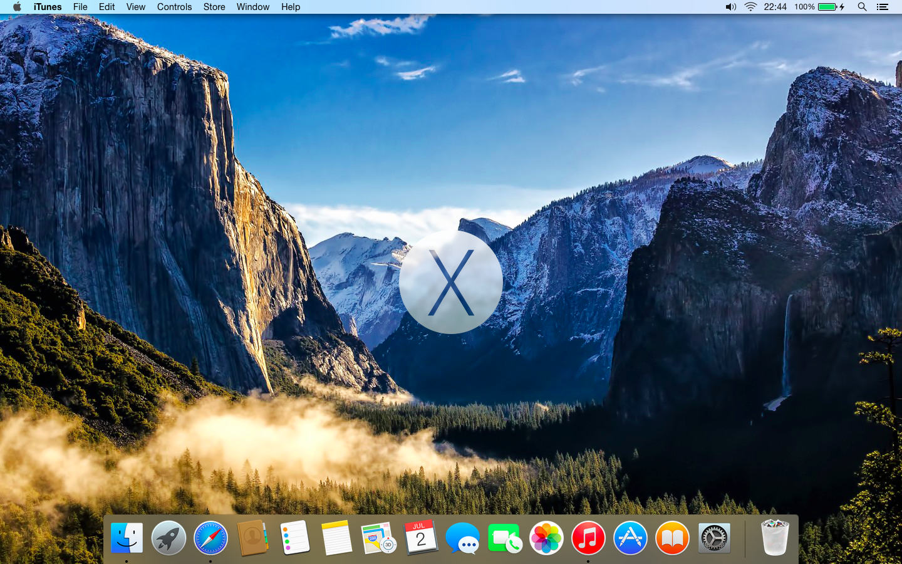The width and height of the screenshot is (902, 564).
Task: Open Photos colorful flower icon
Action: pos(546,538)
